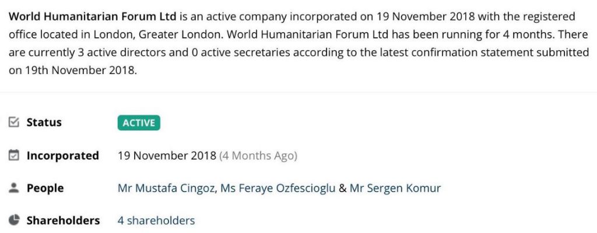The height and width of the screenshot is (233, 597).
Task: Click the Incorporated calendar icon
Action: [x=14, y=156]
